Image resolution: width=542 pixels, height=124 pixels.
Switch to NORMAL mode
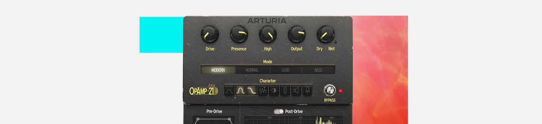pyautogui.click(x=252, y=70)
